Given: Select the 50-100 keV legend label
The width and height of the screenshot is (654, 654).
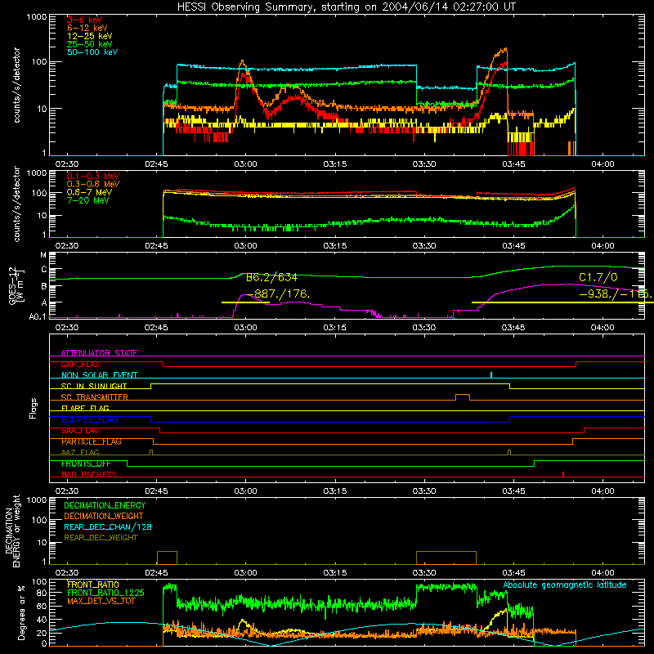Looking at the screenshot, I should [x=92, y=52].
